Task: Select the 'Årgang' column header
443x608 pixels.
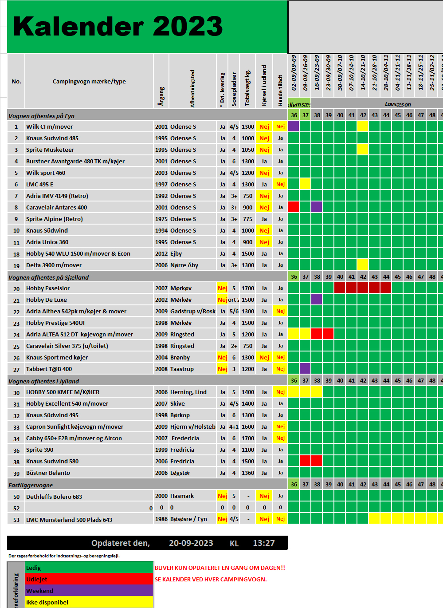Action: 161,81
